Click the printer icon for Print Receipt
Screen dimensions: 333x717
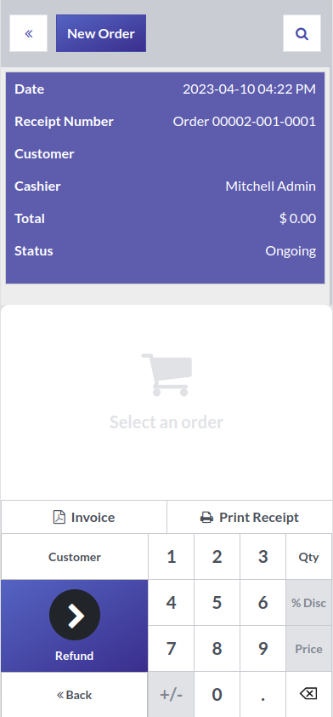[x=206, y=518]
